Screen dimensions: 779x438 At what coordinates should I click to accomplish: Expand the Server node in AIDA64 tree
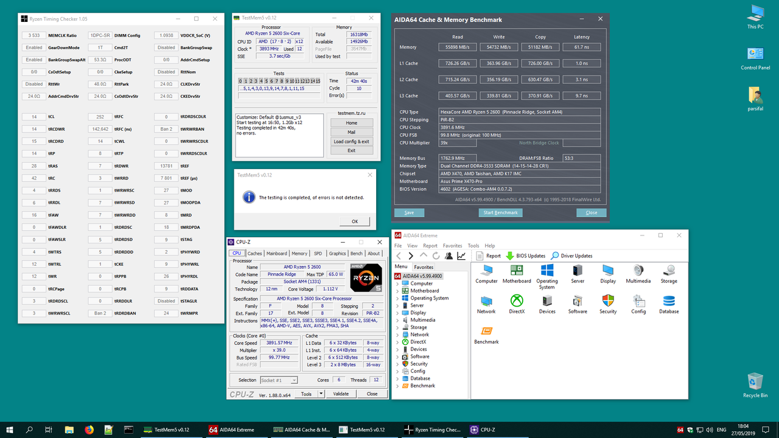coord(398,305)
